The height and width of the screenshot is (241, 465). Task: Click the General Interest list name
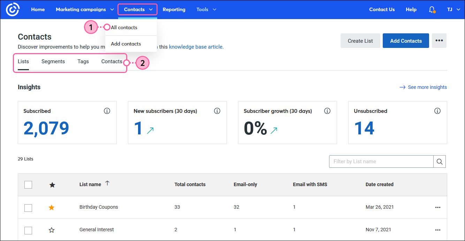tap(97, 230)
